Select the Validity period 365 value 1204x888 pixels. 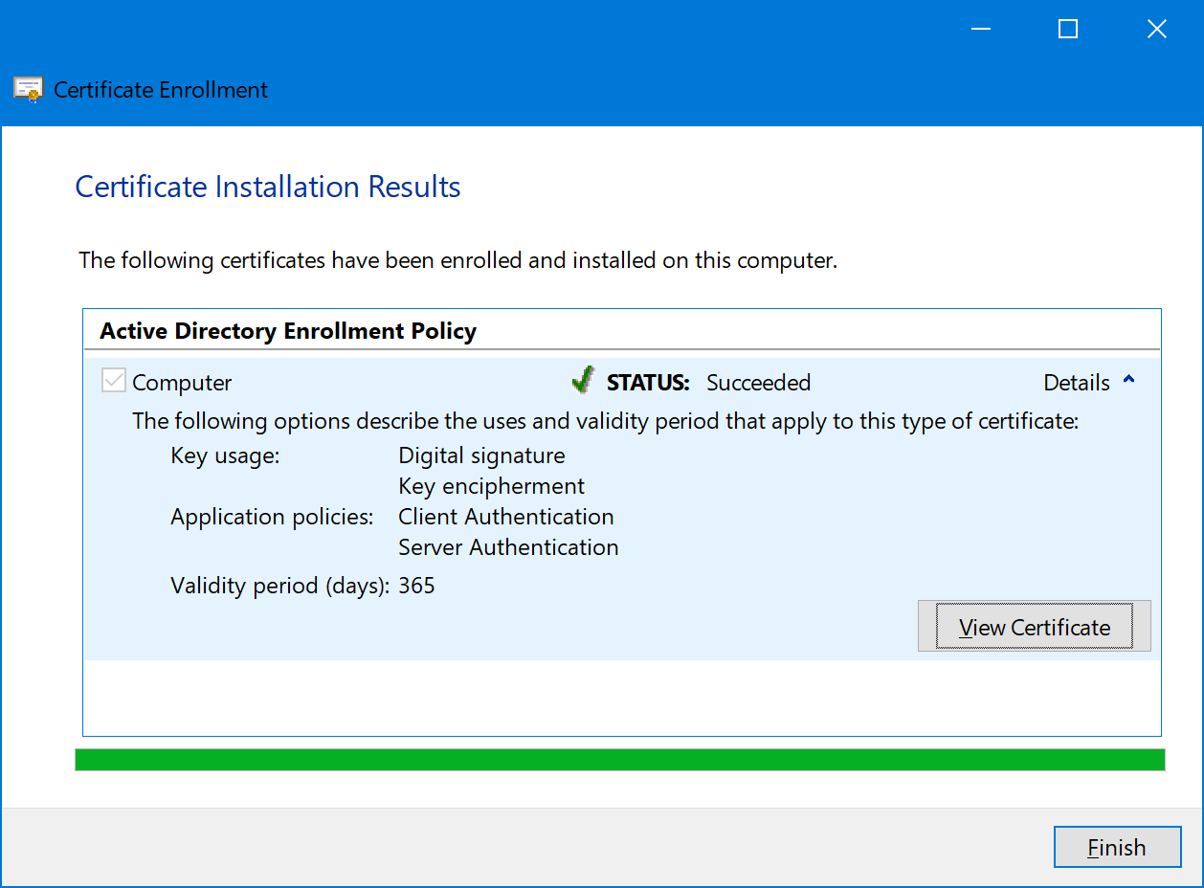pos(417,585)
